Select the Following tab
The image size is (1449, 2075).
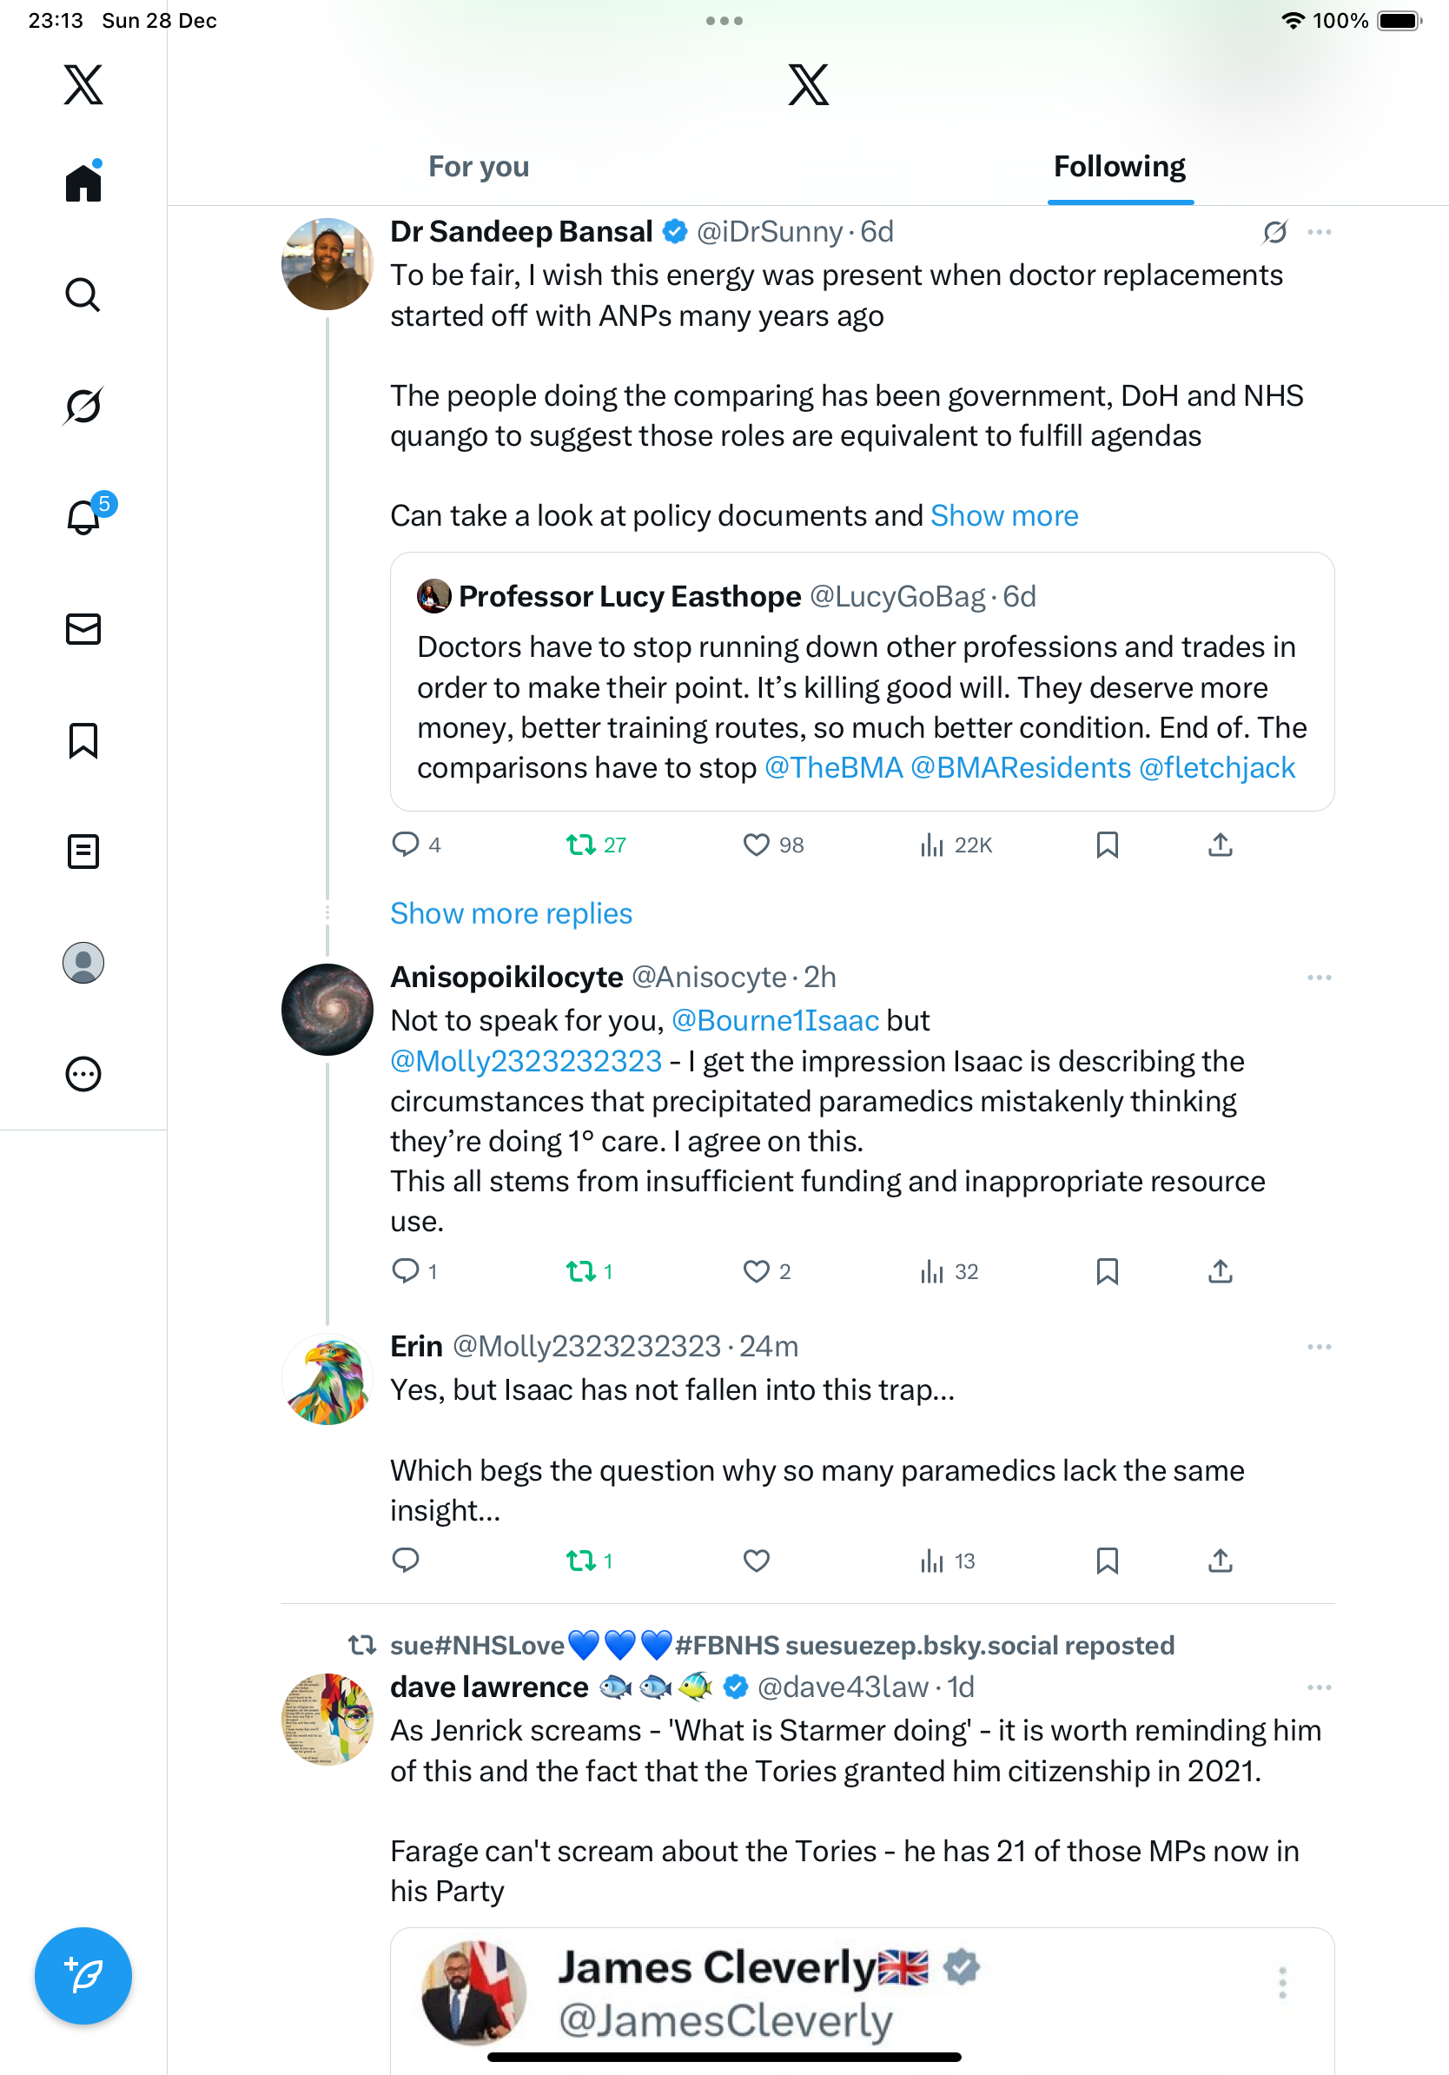(x=1119, y=167)
